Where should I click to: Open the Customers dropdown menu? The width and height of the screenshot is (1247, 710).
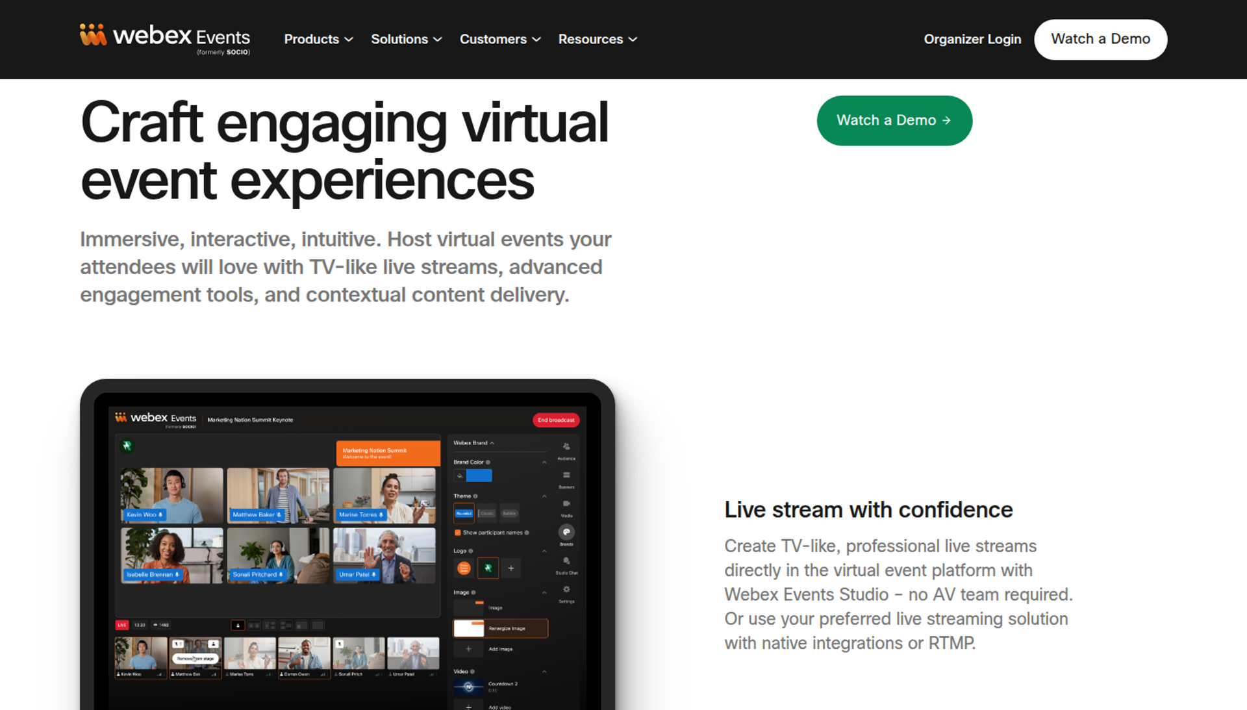(x=500, y=39)
